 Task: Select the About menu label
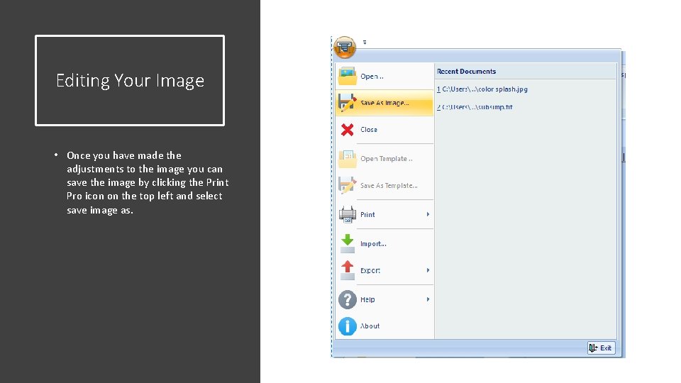tap(370, 326)
